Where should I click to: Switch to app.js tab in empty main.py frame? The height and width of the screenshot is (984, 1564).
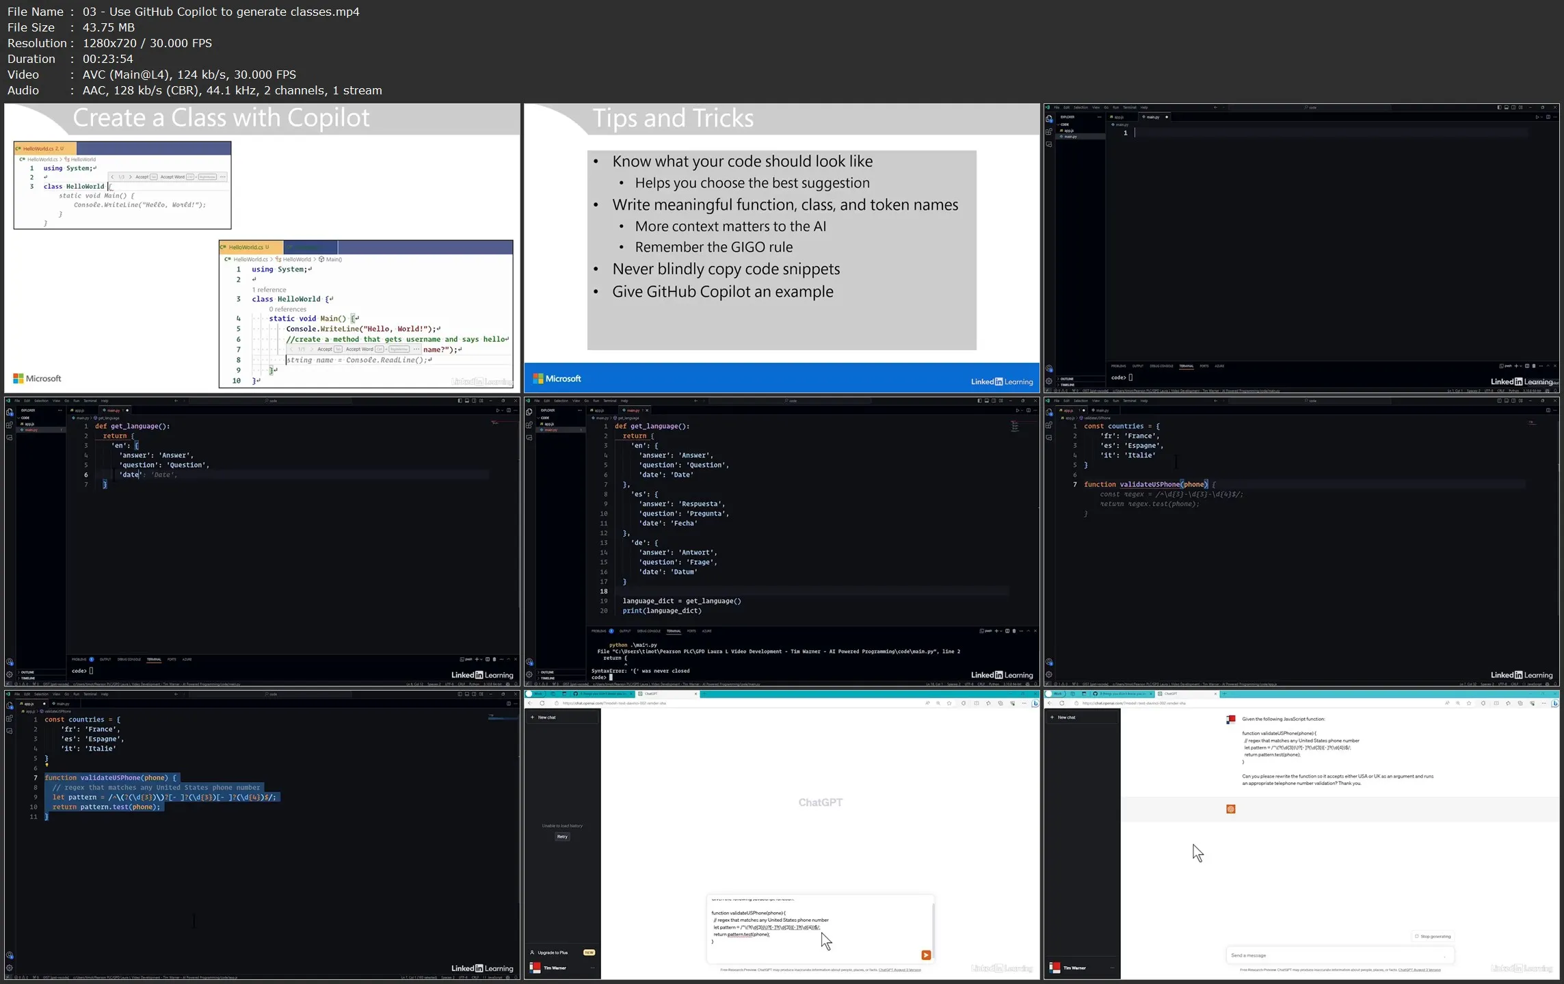[1117, 117]
